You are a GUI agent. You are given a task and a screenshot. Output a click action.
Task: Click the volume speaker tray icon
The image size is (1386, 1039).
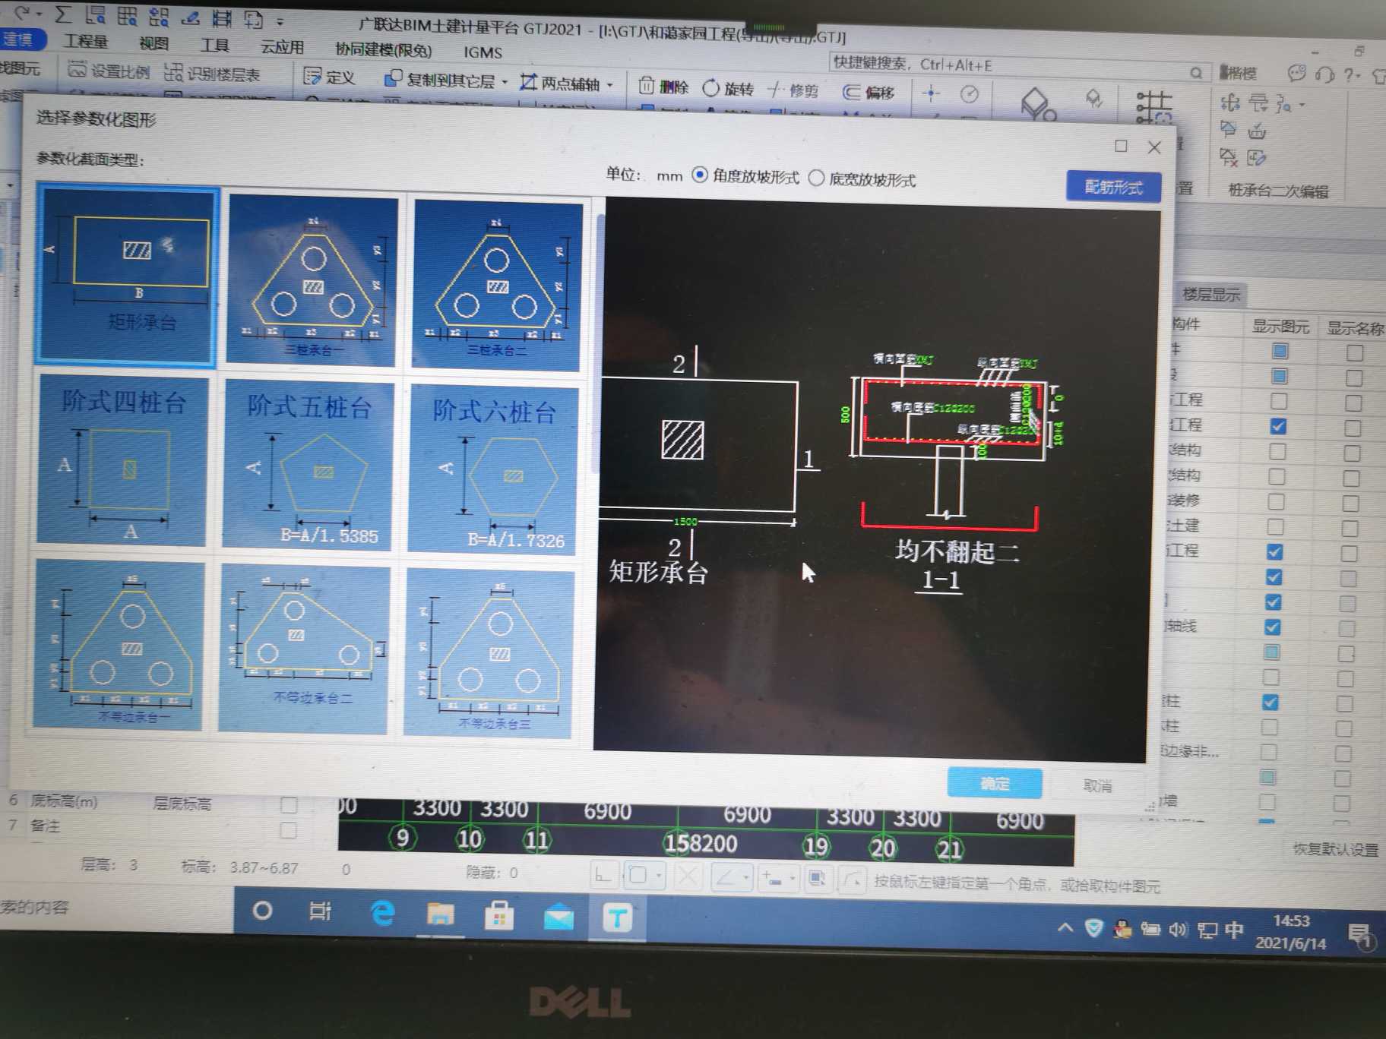(x=1178, y=930)
